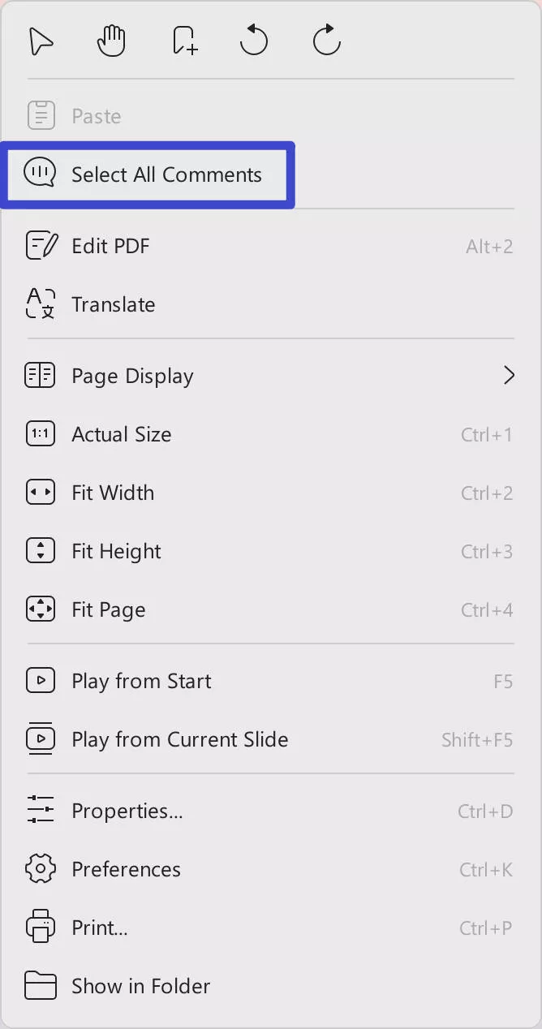Activate the hand pan tool
The height and width of the screenshot is (1029, 542).
[x=110, y=41]
